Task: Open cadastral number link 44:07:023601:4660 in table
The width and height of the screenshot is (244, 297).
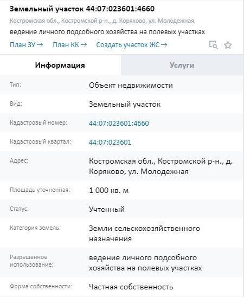Action: pos(119,124)
